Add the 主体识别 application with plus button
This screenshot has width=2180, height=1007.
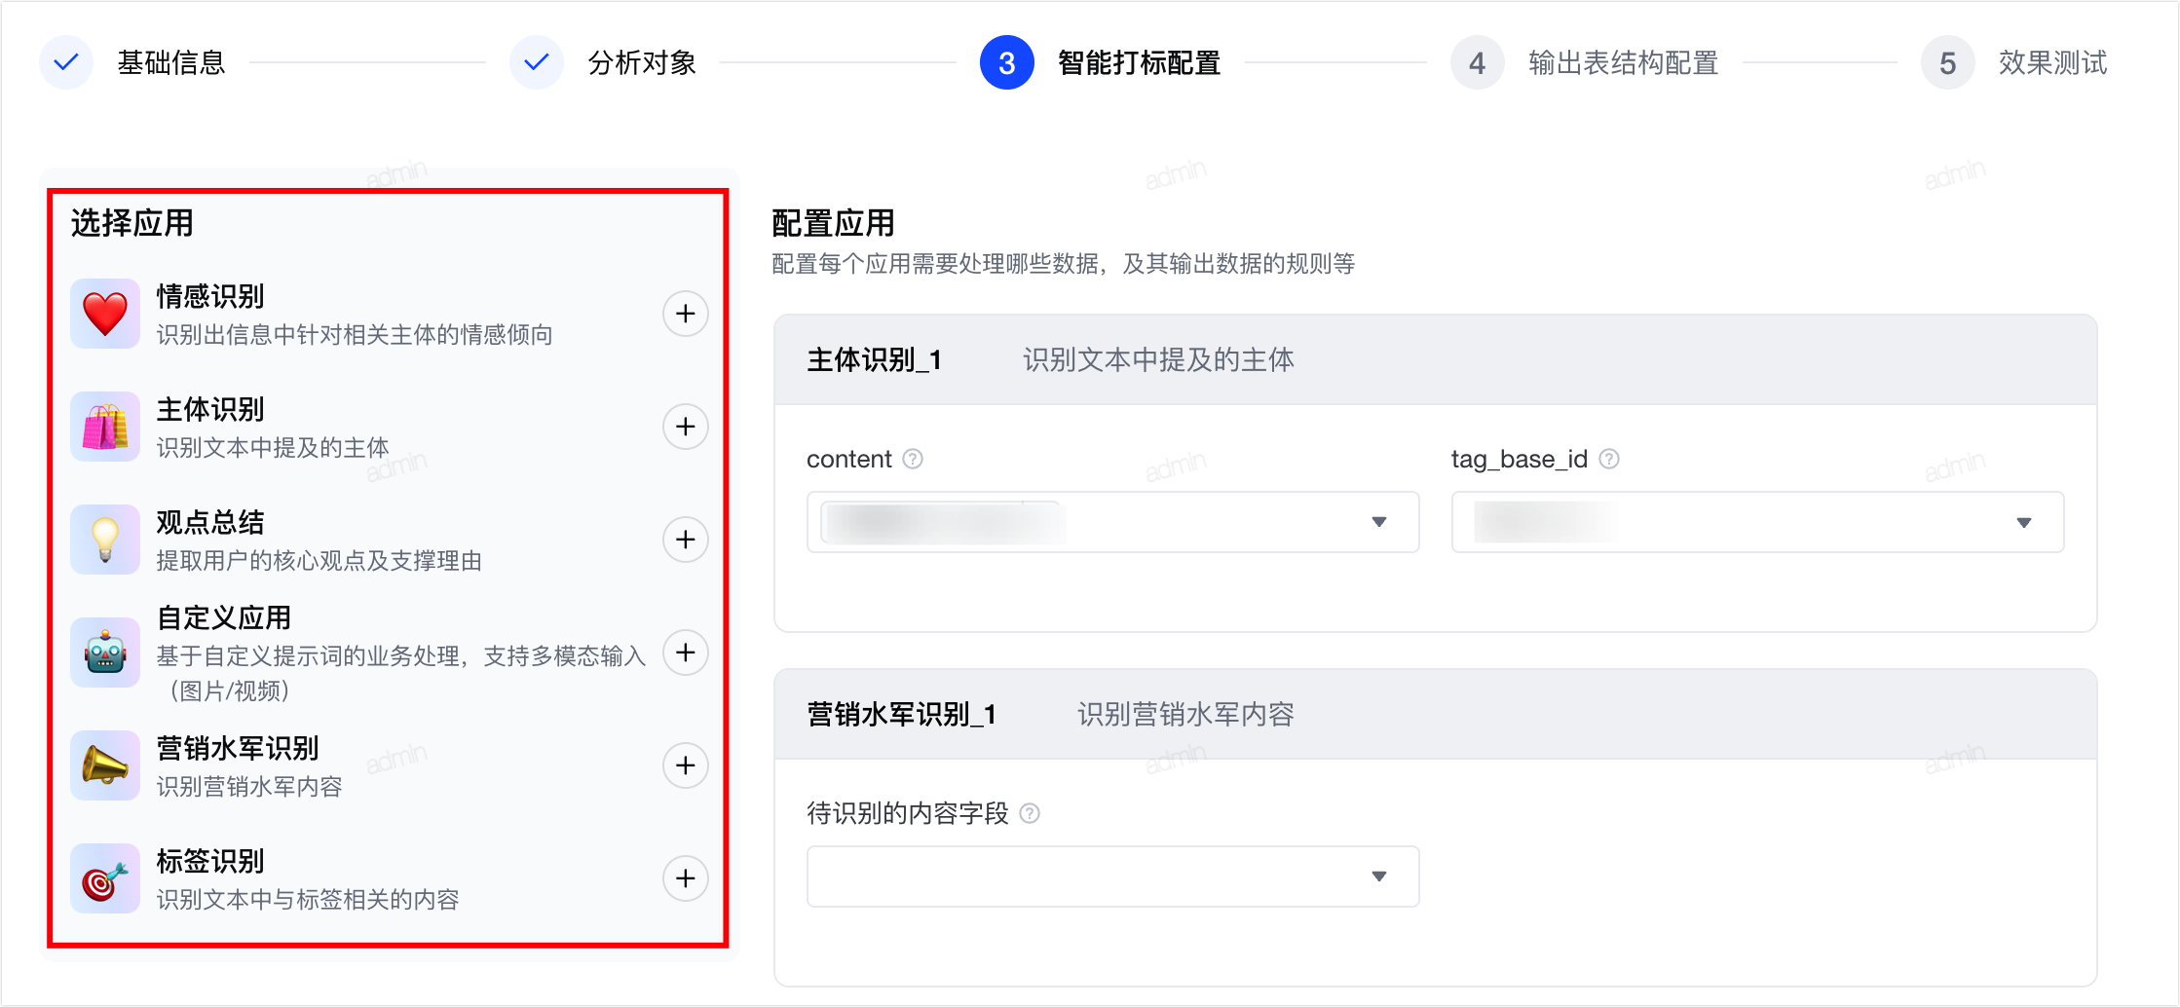(x=686, y=427)
